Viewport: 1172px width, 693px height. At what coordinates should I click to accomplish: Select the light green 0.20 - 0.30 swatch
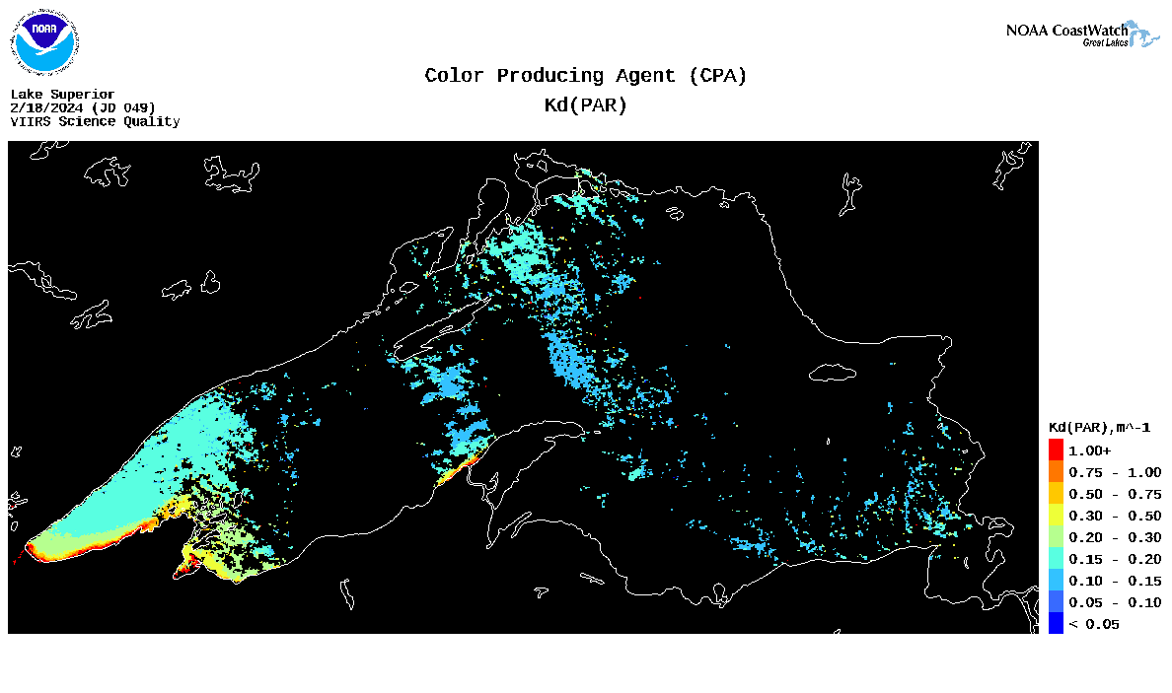(x=1056, y=537)
